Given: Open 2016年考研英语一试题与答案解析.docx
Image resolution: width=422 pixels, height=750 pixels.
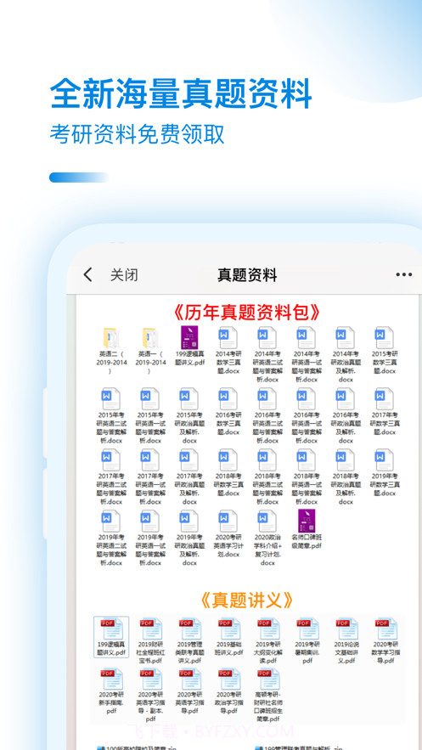Looking at the screenshot, I should (307, 416).
